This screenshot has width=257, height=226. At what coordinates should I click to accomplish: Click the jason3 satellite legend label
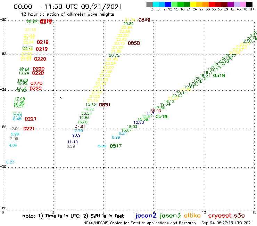click(170, 216)
